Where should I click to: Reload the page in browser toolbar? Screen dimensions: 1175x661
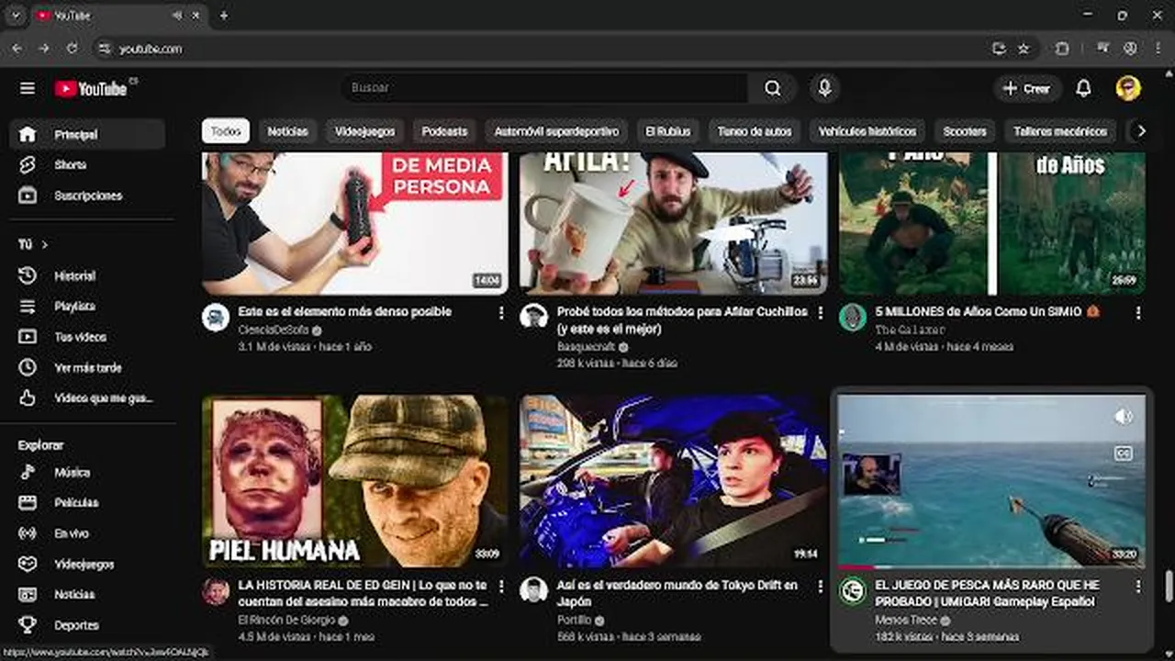pos(73,49)
